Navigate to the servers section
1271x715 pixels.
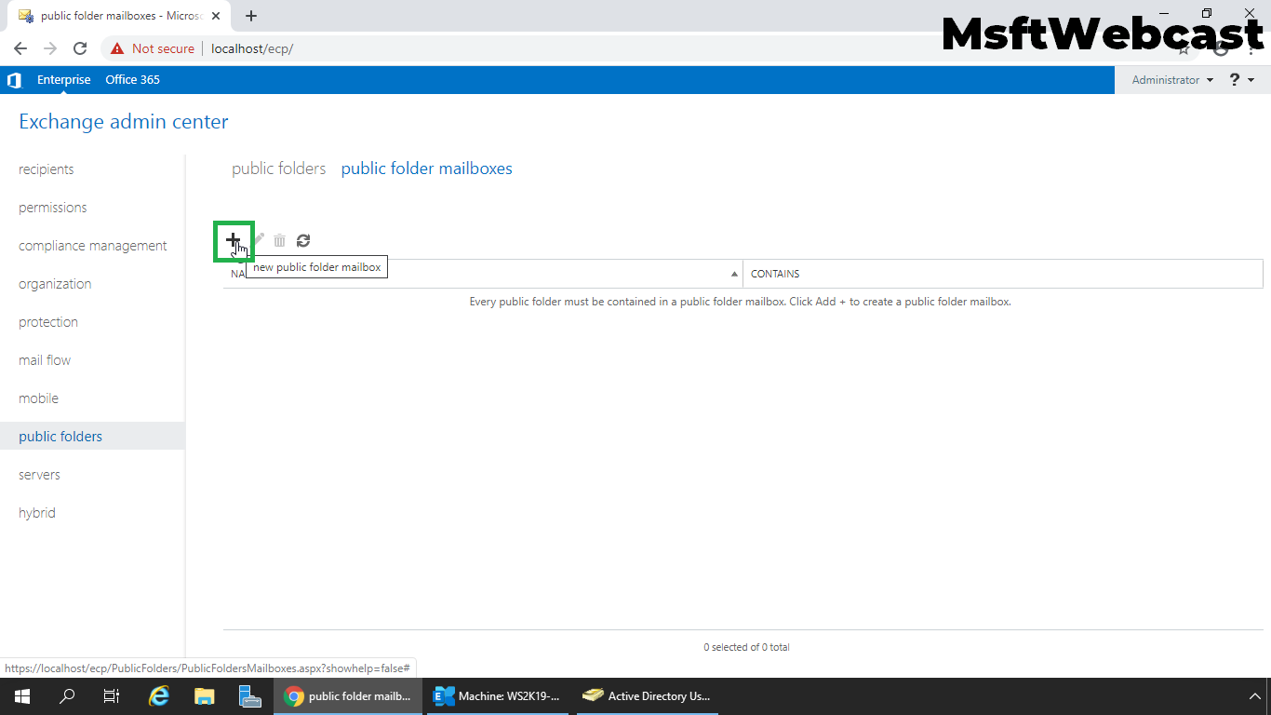coord(39,474)
